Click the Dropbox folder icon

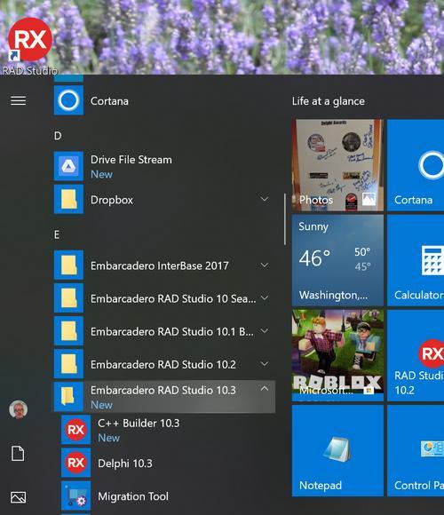click(68, 200)
